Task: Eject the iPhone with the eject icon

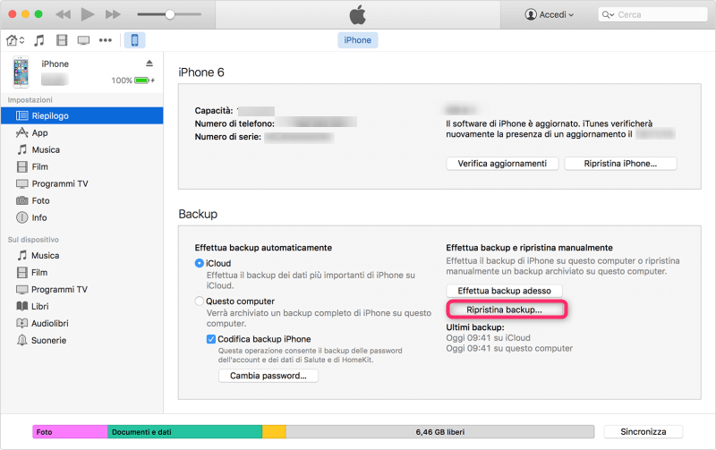Action: point(149,63)
